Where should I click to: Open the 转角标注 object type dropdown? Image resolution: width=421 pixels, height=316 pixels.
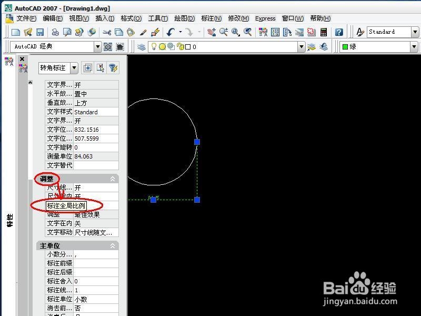[74, 68]
